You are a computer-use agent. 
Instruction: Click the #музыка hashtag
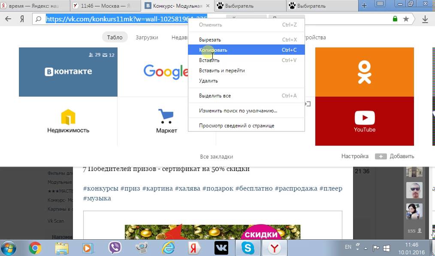(x=97, y=199)
